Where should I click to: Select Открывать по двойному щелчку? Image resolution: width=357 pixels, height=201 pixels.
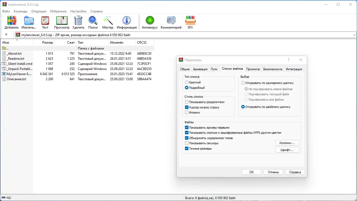[243, 107]
